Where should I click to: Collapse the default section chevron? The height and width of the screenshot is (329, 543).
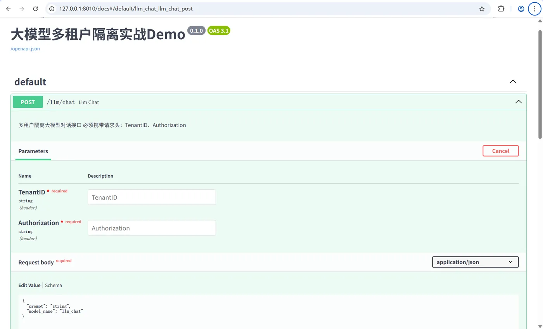click(513, 82)
